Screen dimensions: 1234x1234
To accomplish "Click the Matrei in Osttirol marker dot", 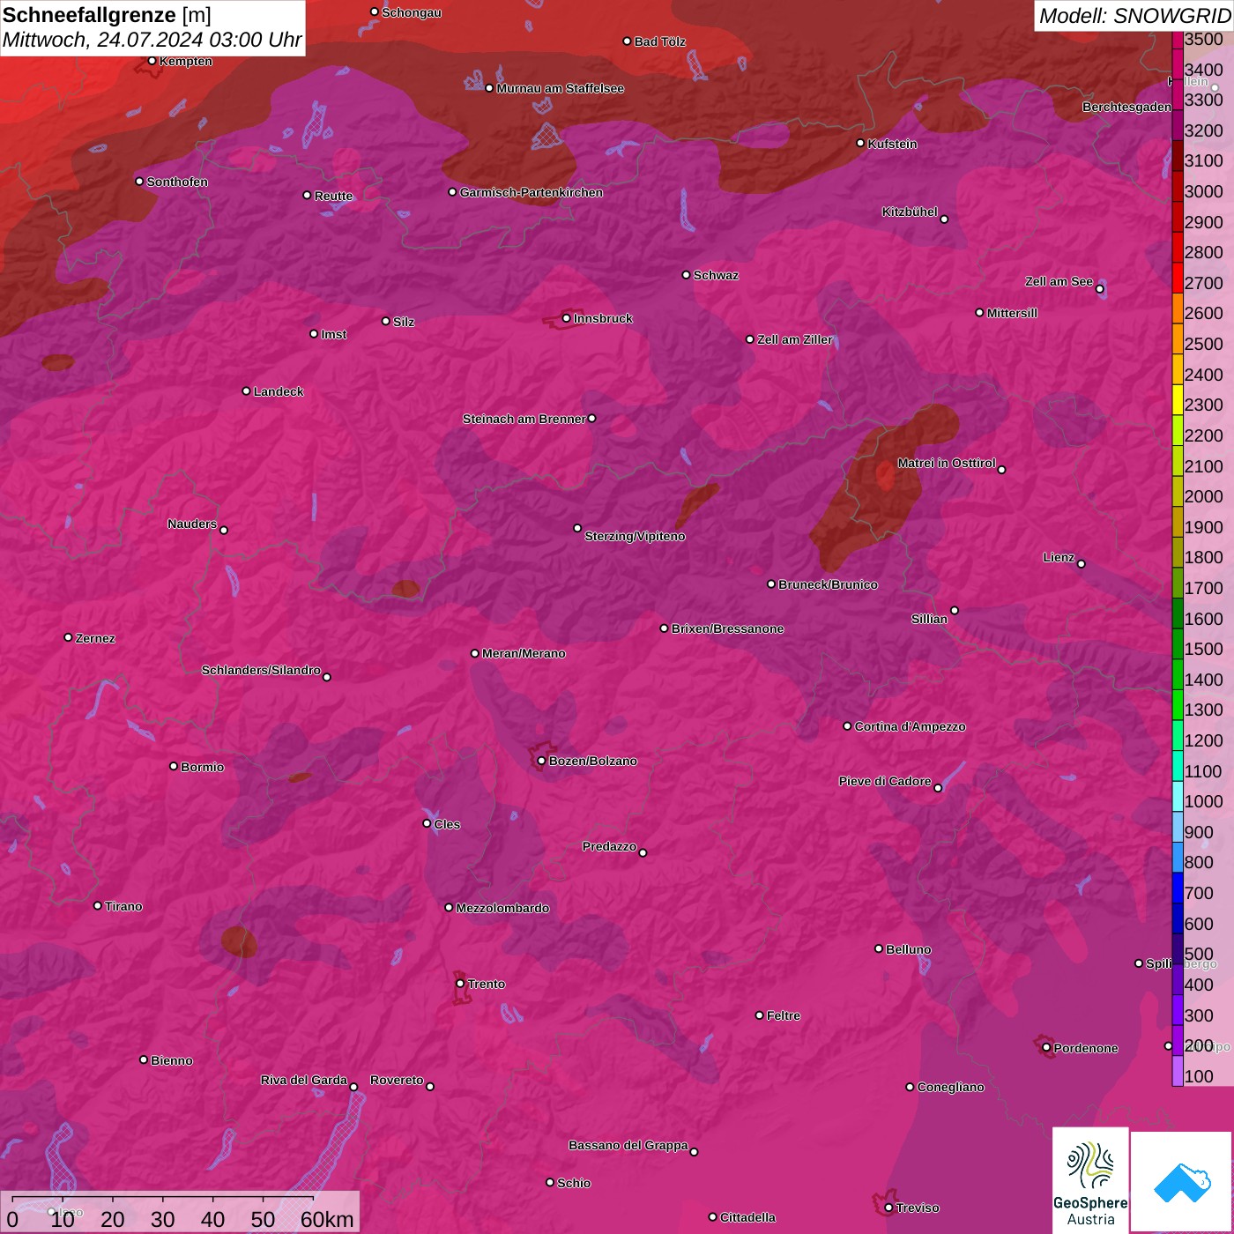I will tap(1001, 470).
